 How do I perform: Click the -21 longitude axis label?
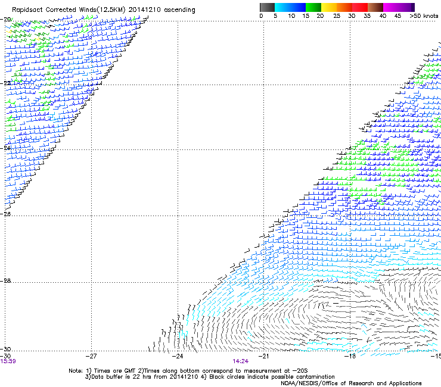tap(263, 356)
